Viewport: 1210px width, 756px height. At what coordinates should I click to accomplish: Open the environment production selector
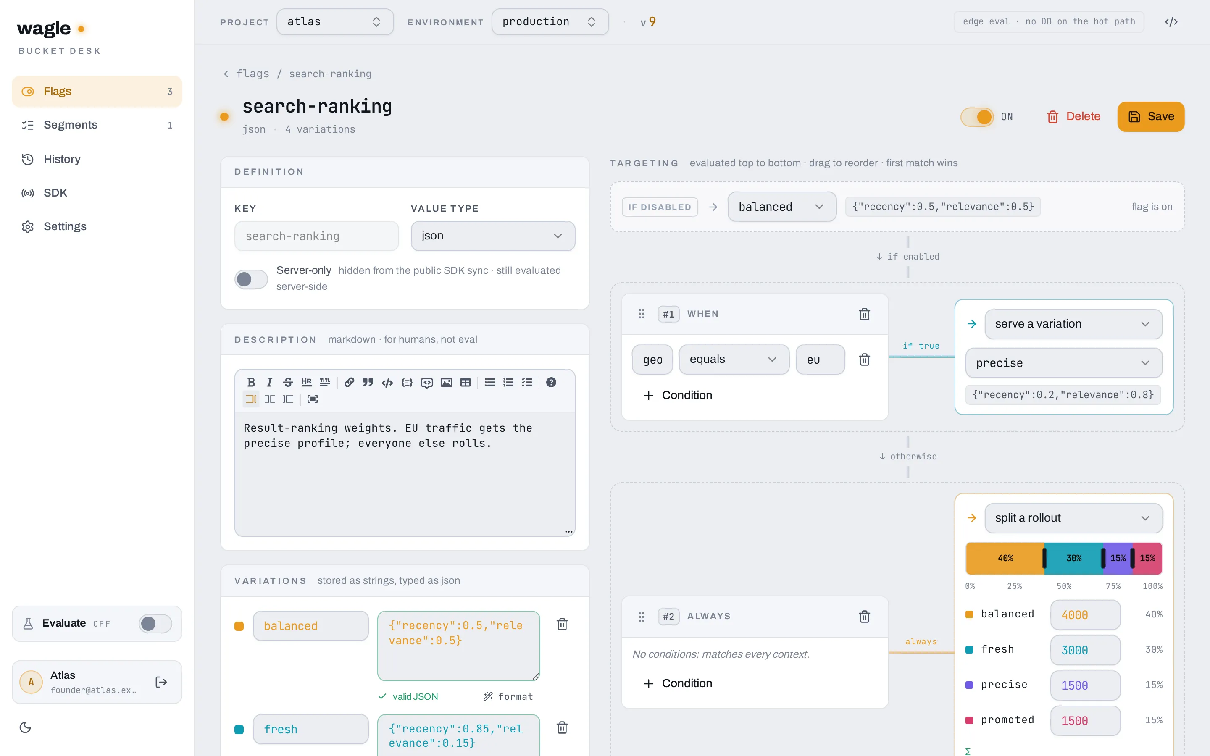550,22
